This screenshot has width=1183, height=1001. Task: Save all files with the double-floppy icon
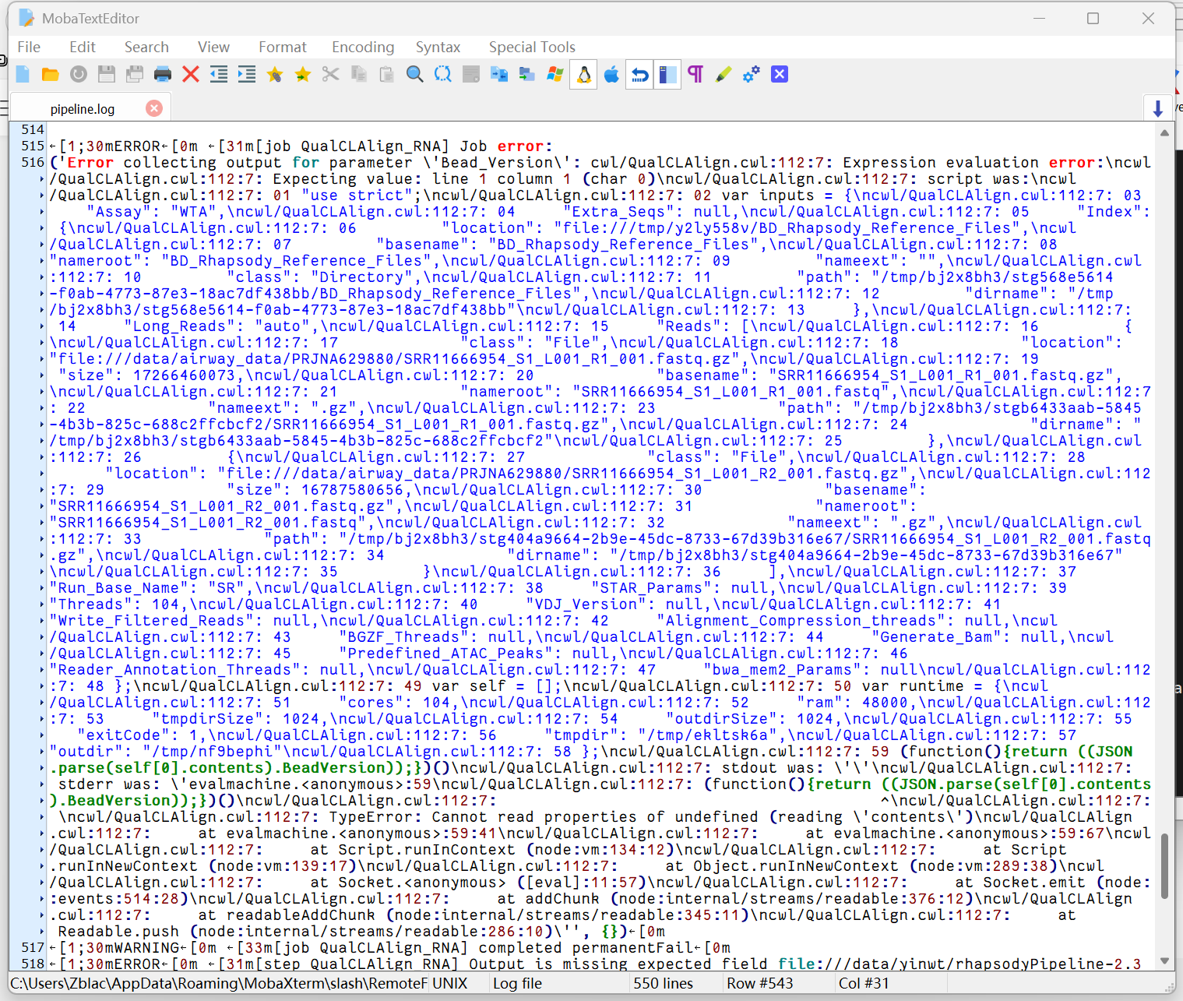tap(135, 74)
